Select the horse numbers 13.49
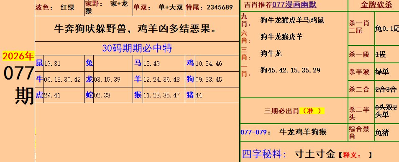Screen dimensions: 399x162 tap(151, 63)
